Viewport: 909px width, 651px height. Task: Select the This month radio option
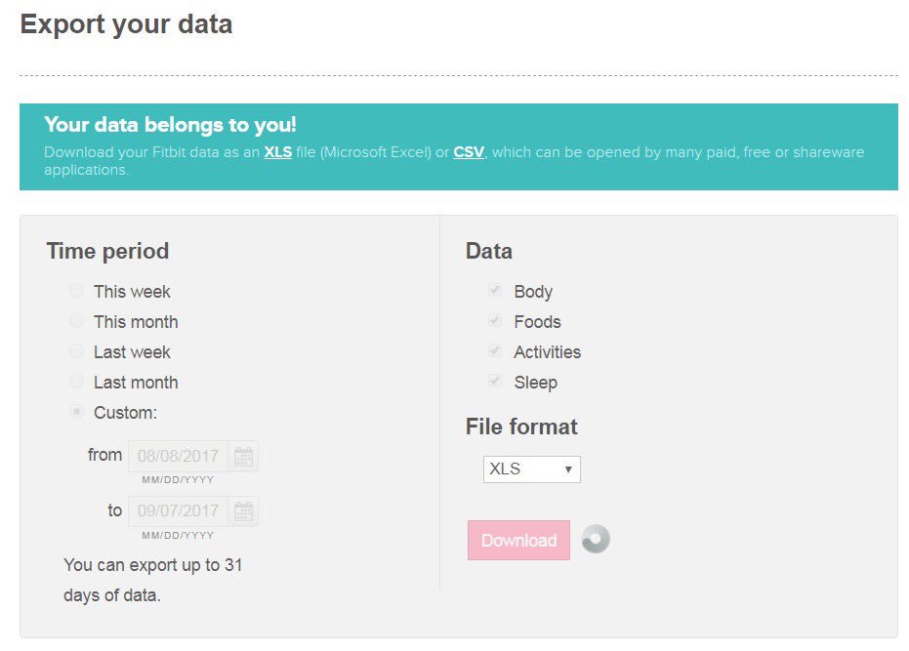point(76,321)
